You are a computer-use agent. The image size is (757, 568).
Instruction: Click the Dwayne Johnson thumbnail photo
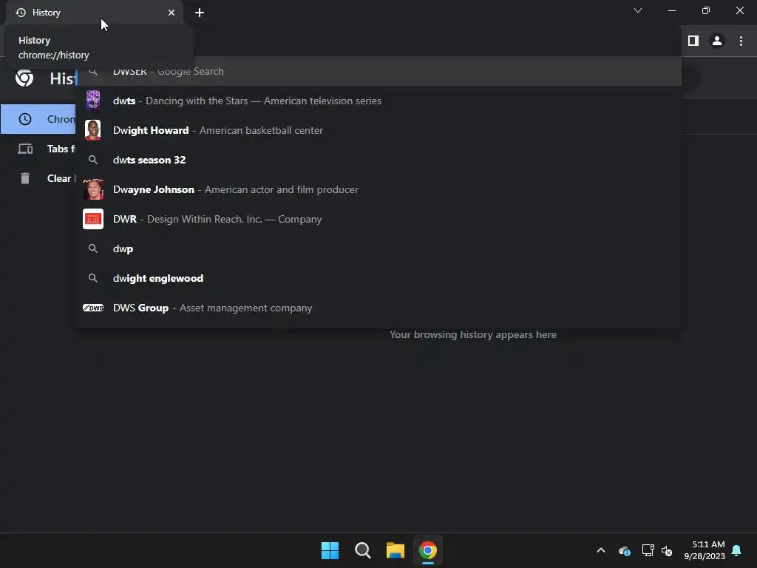click(x=92, y=189)
